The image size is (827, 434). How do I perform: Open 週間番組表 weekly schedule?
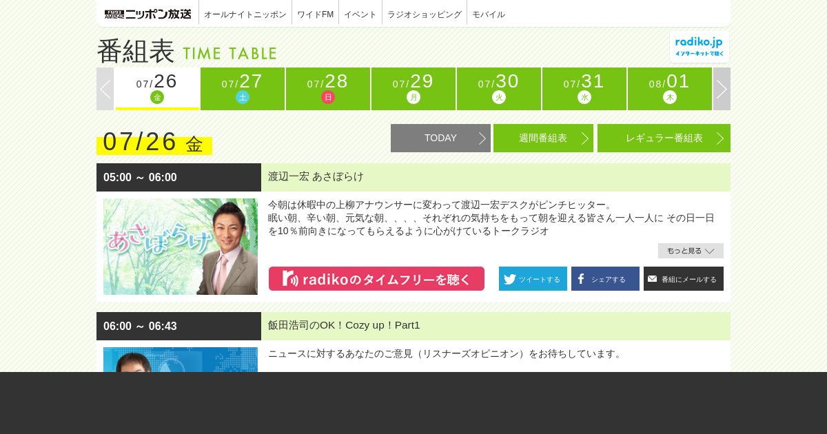click(x=543, y=138)
